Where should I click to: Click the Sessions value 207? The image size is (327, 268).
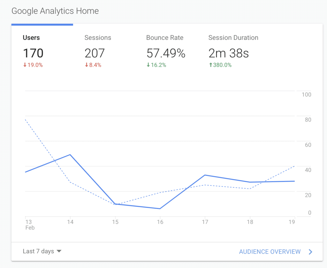95,53
